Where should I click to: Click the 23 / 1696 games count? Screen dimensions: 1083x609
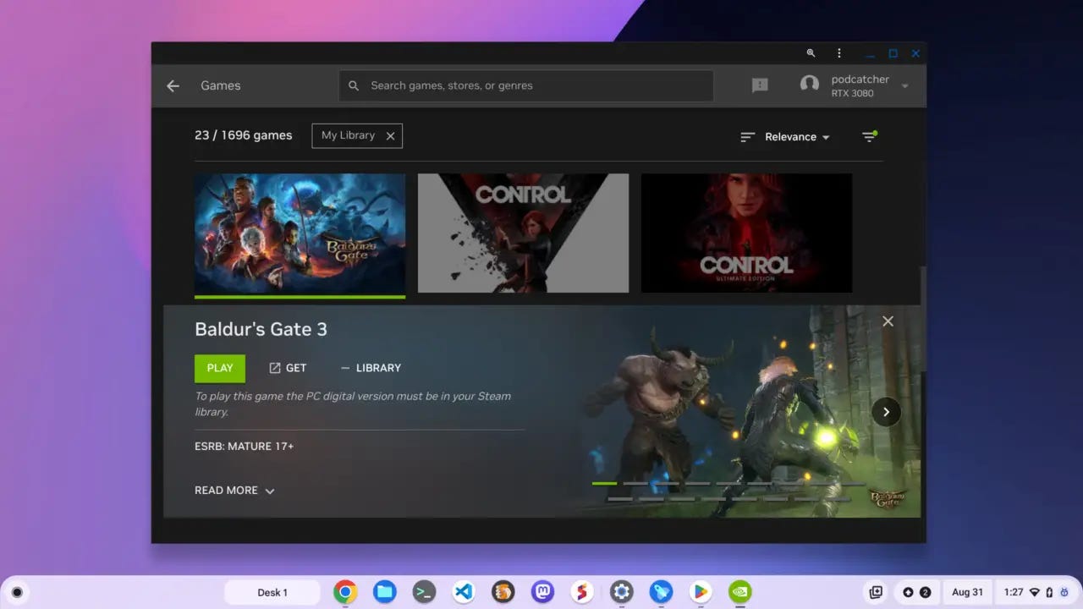tap(244, 135)
